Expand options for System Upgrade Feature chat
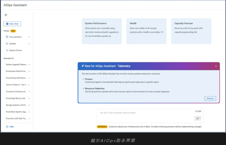 click(x=29, y=64)
